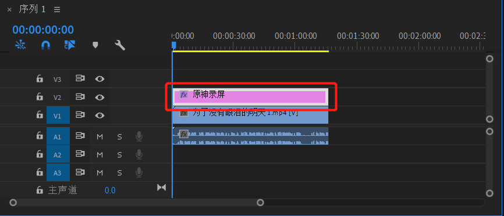The height and width of the screenshot is (216, 504).
Task: Open the 序列 1 panel menu
Action: tap(57, 10)
